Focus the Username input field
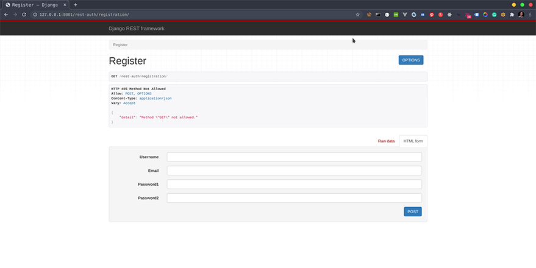Viewport: 536px width, 268px height. pyautogui.click(x=294, y=157)
